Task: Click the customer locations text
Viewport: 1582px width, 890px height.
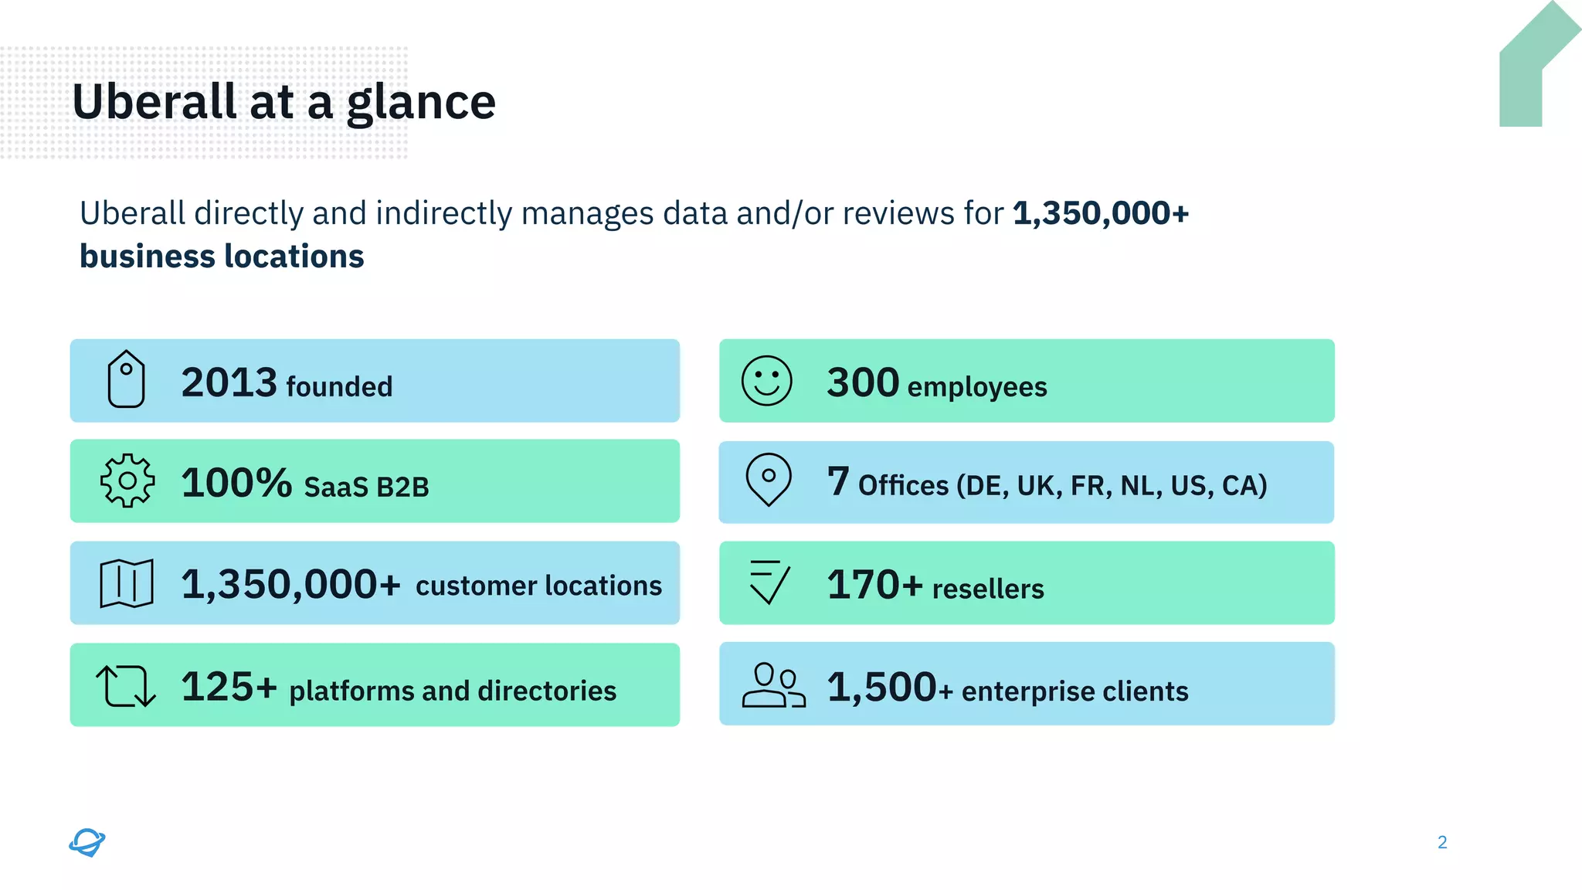Action: point(538,586)
